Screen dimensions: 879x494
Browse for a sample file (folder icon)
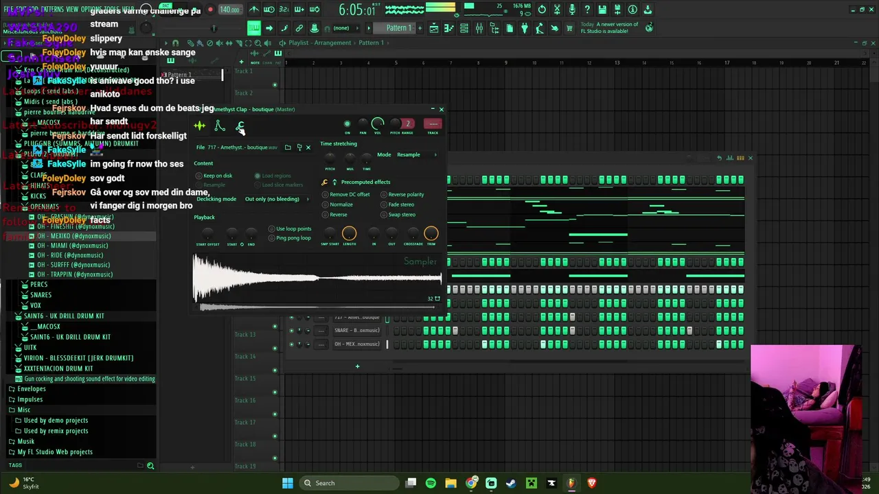tap(288, 148)
